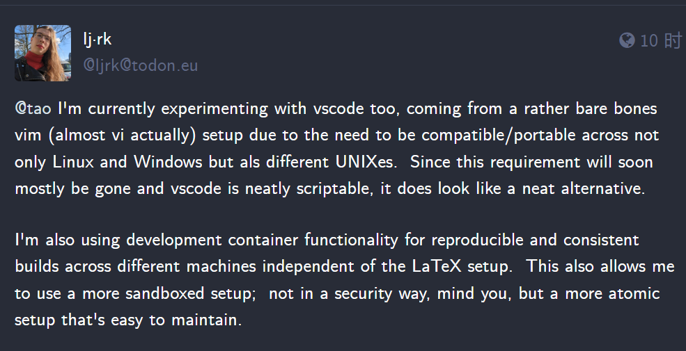Viewport: 686px width, 351px height.
Task: Click the word atomic in the post
Action: pyautogui.click(x=634, y=293)
